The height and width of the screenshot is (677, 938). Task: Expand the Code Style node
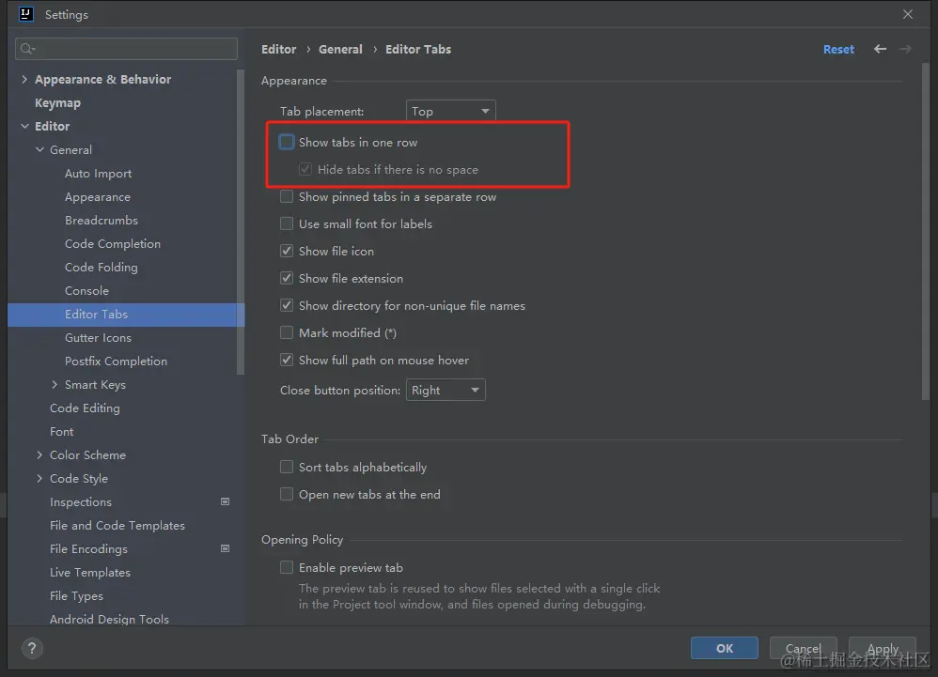[x=39, y=478]
